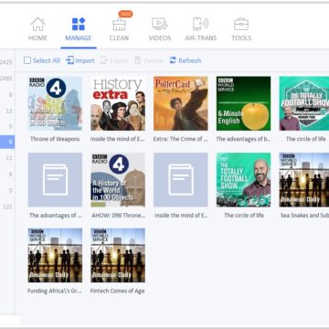Image resolution: width=329 pixels, height=329 pixels.
Task: Click the 'Funding Africa\'s Gr...' title
Action: (55, 291)
